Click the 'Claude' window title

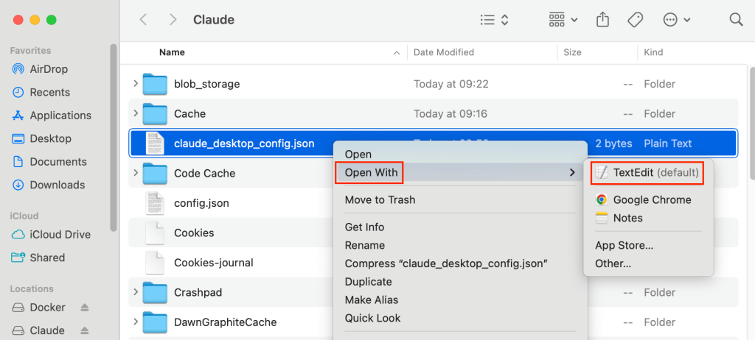[x=214, y=20]
